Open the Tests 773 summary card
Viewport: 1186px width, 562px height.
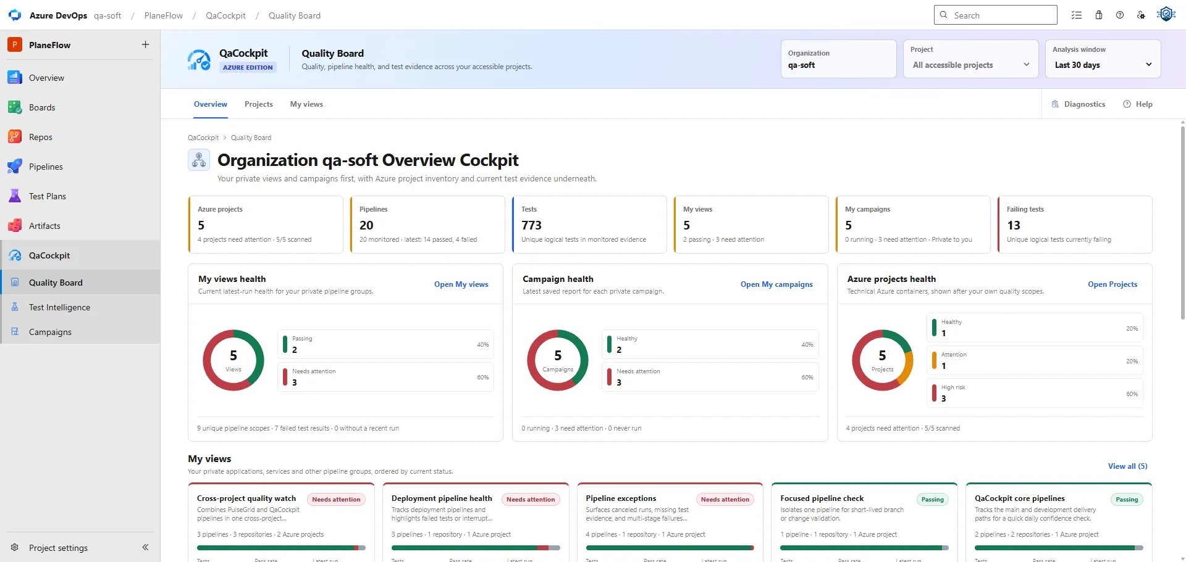click(x=589, y=225)
